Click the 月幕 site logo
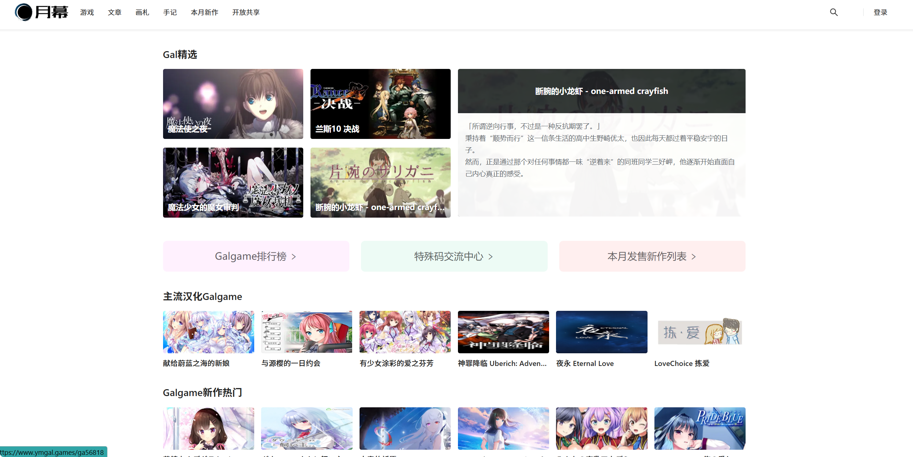 (41, 12)
